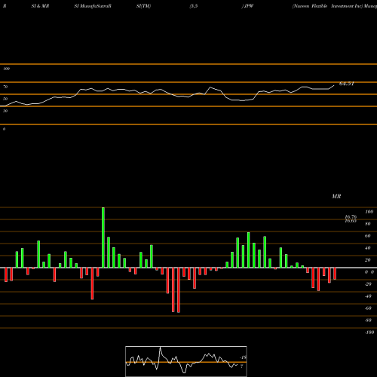Click the 'SI(TM)' header text
This screenshot has height=377, width=377.
pyautogui.click(x=143, y=6)
